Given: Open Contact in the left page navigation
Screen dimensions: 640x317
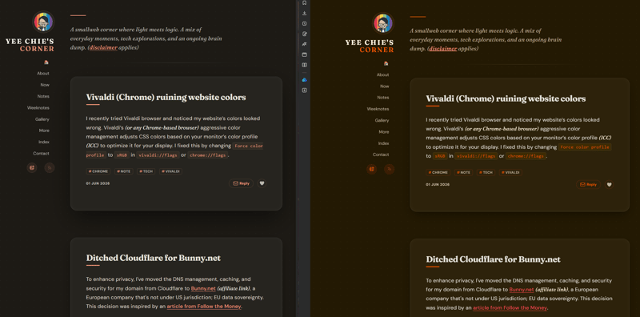Looking at the screenshot, I should point(42,154).
